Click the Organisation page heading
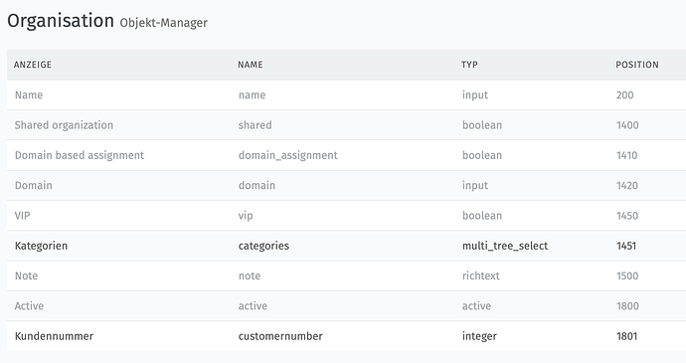Image resolution: width=686 pixels, height=363 pixels. click(x=61, y=21)
